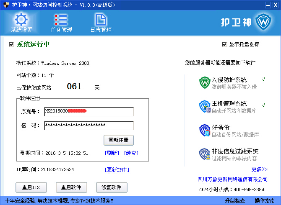Click the 重新注册 button
Image resolution: width=281 pixels, height=205 pixels.
pos(119,140)
